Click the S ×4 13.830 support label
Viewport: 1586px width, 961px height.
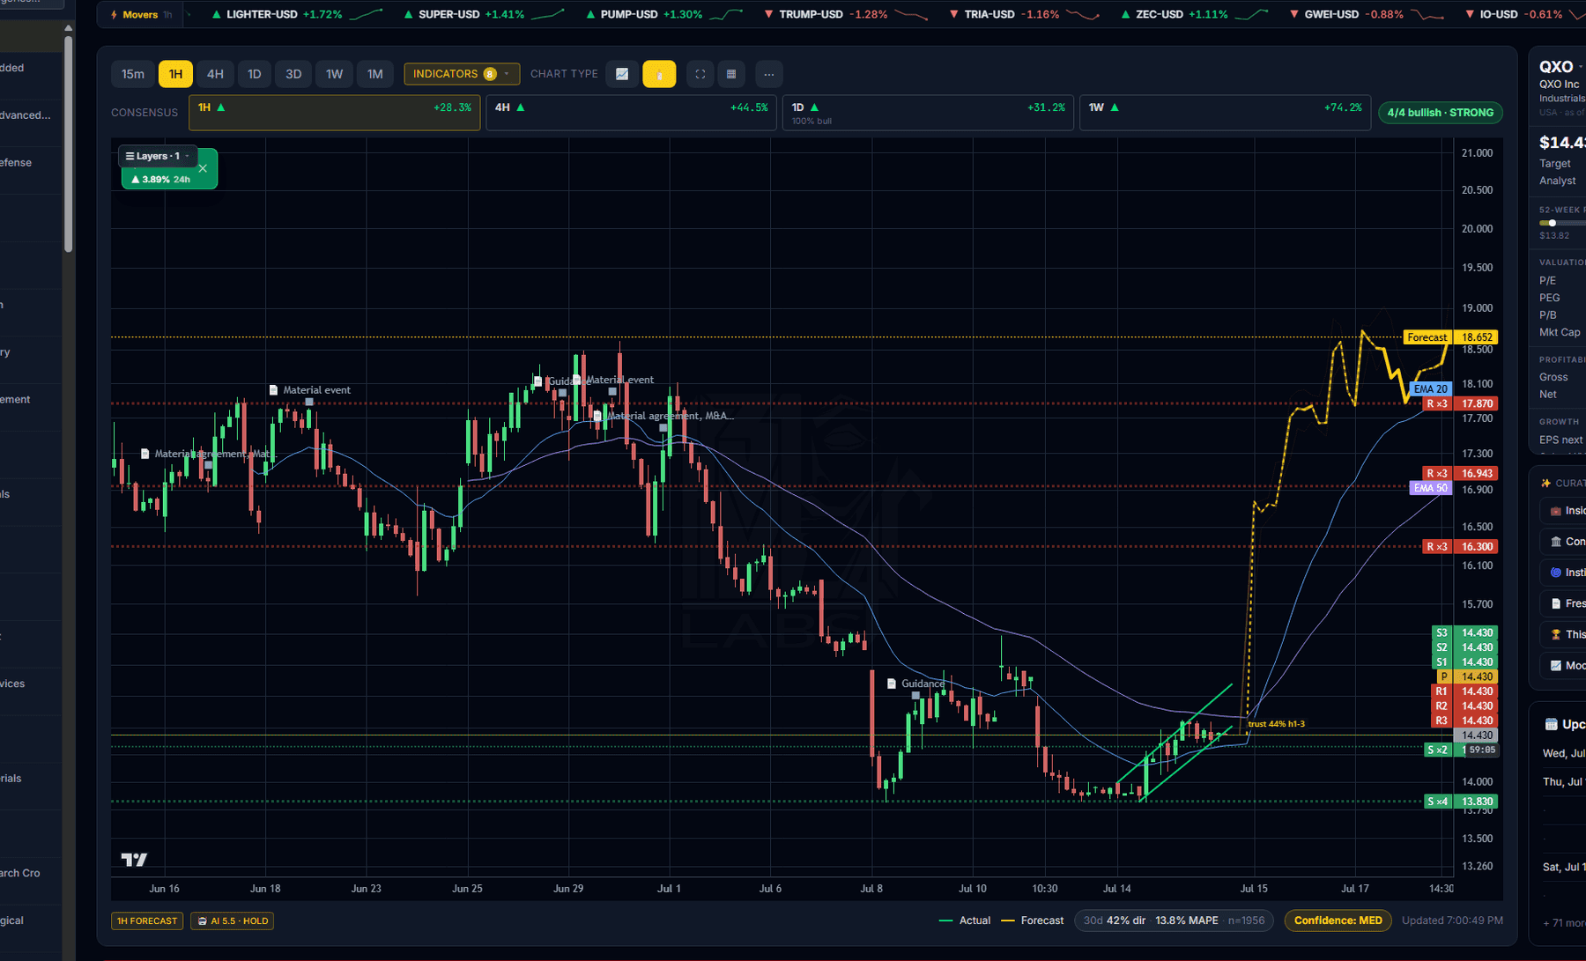point(1461,802)
